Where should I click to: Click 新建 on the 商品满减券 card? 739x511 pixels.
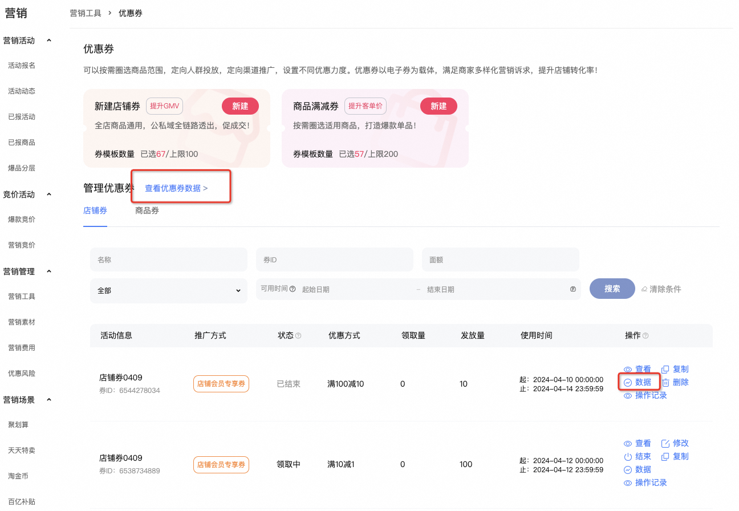click(438, 106)
